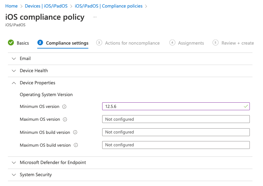Click the Minimum OS build version input field
263x186 pixels.
click(176, 132)
